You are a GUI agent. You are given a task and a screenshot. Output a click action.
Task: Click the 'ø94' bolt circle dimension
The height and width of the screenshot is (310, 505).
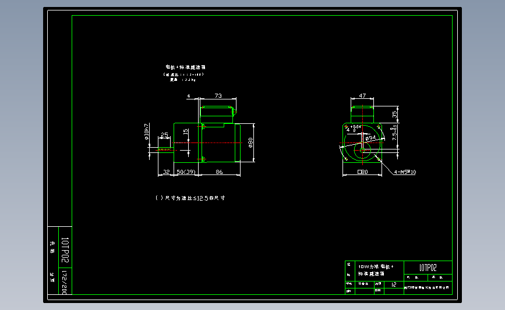tap(370, 138)
